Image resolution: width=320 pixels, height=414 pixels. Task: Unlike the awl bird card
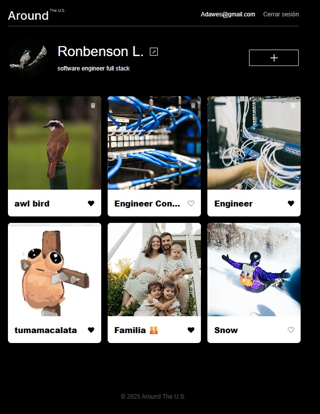(91, 204)
